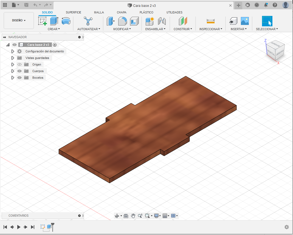Select the Press Pull tool in Modificar
This screenshot has height=235, width=293.
[x=110, y=21]
